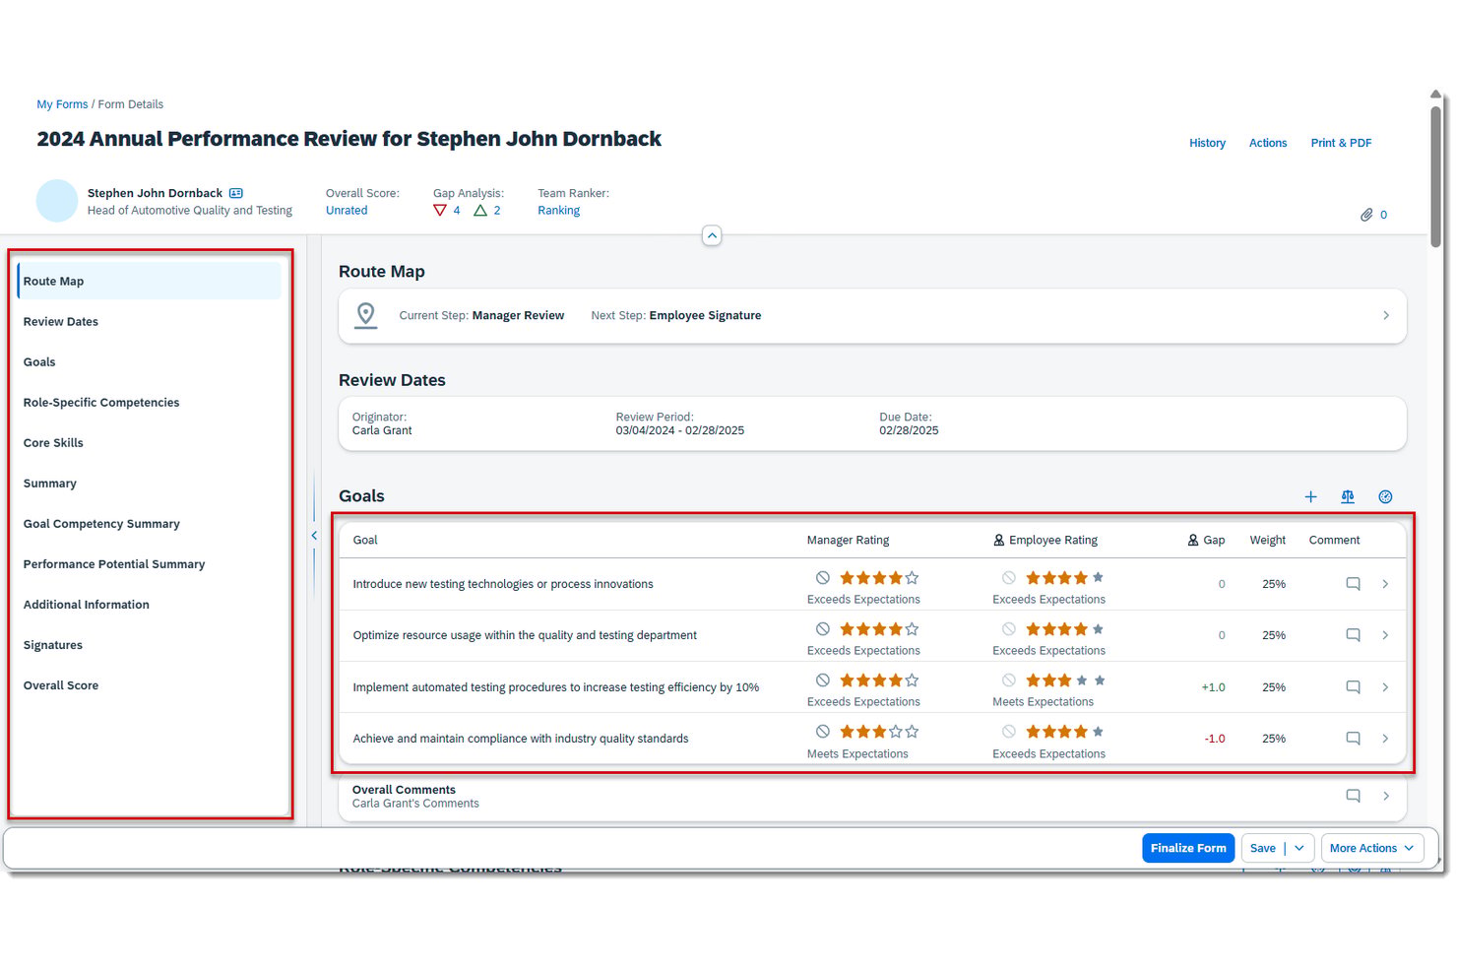Image resolution: width=1457 pixels, height=972 pixels.
Task: Collapse the left navigation panel arrow
Action: tap(314, 536)
